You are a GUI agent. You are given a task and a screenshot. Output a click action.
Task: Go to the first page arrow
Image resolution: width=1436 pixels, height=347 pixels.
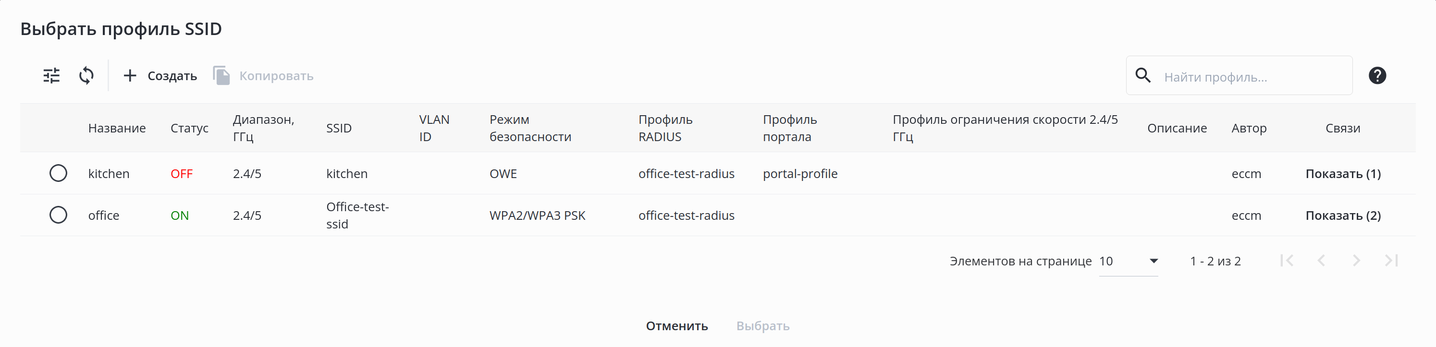(1287, 261)
